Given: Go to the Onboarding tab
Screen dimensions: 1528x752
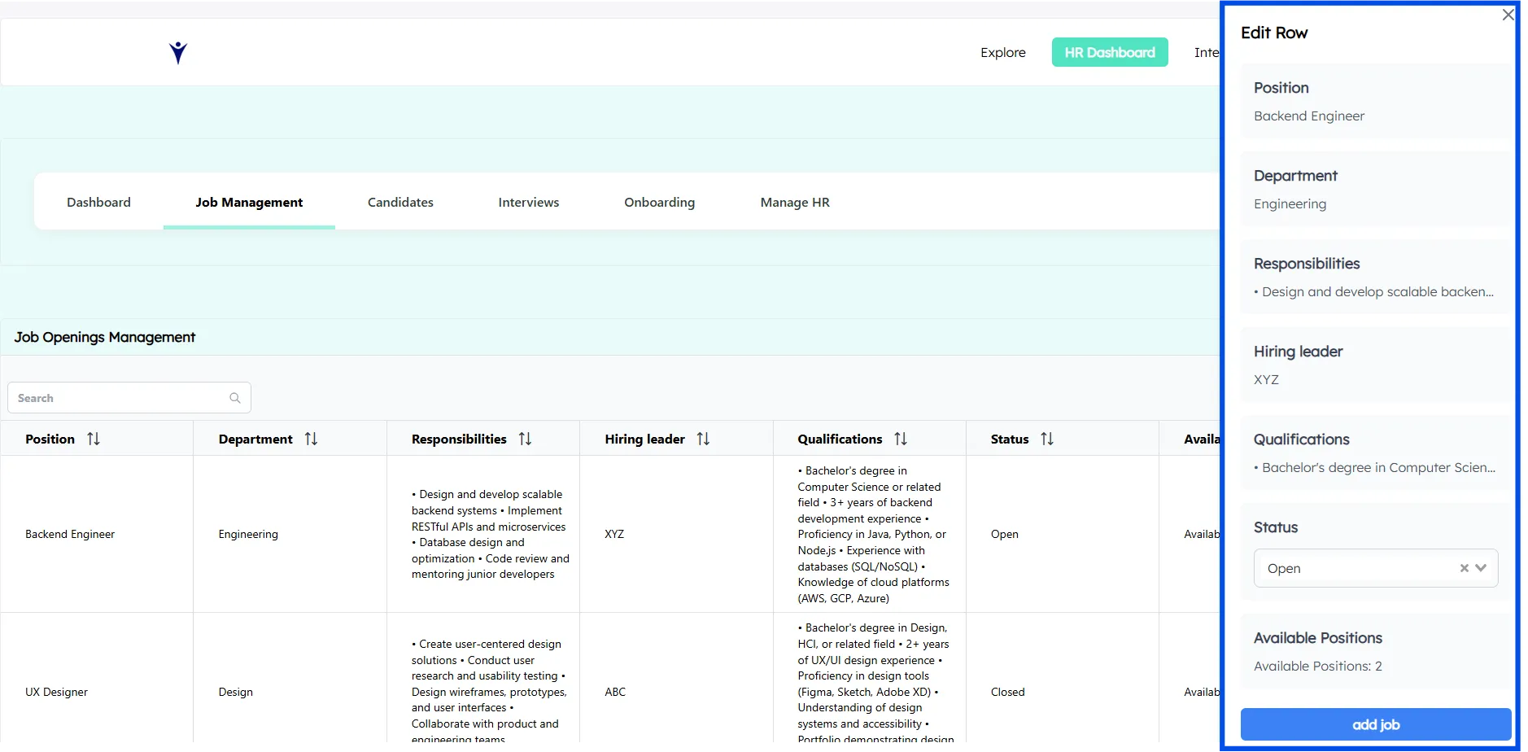Looking at the screenshot, I should pyautogui.click(x=659, y=202).
